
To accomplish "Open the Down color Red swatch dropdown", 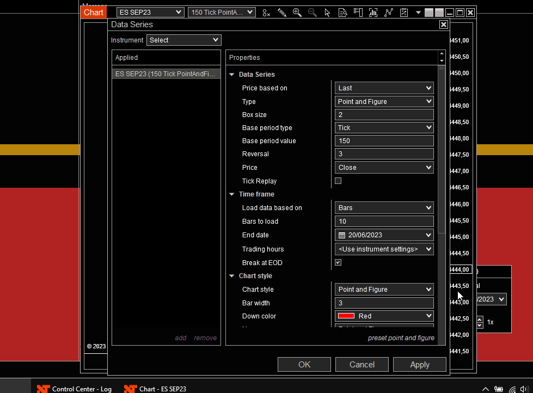I will [x=384, y=316].
